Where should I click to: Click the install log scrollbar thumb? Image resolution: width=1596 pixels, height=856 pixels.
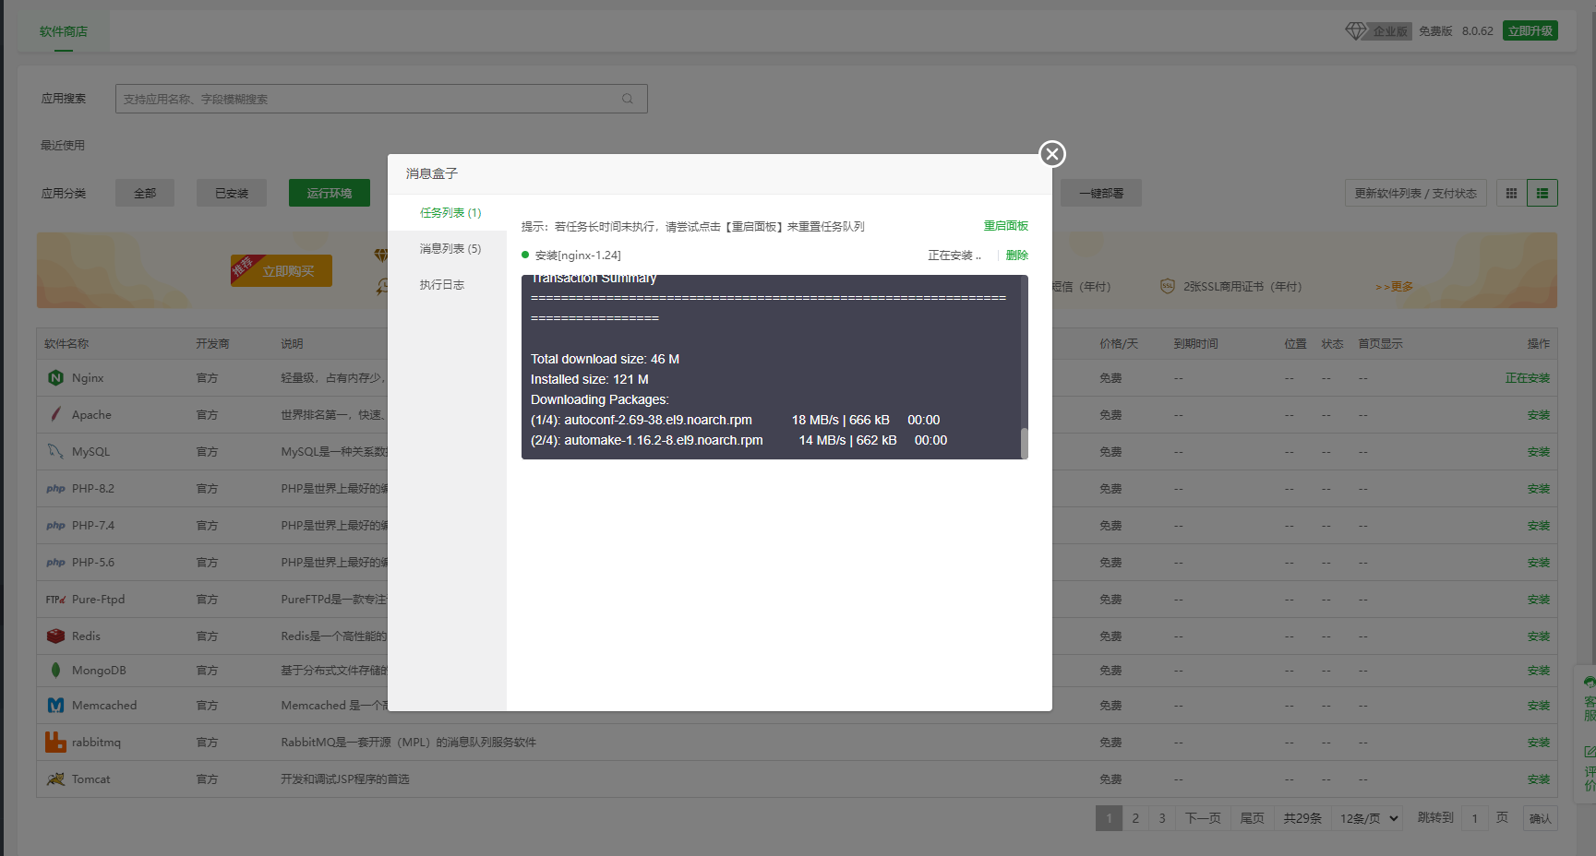point(1024,443)
